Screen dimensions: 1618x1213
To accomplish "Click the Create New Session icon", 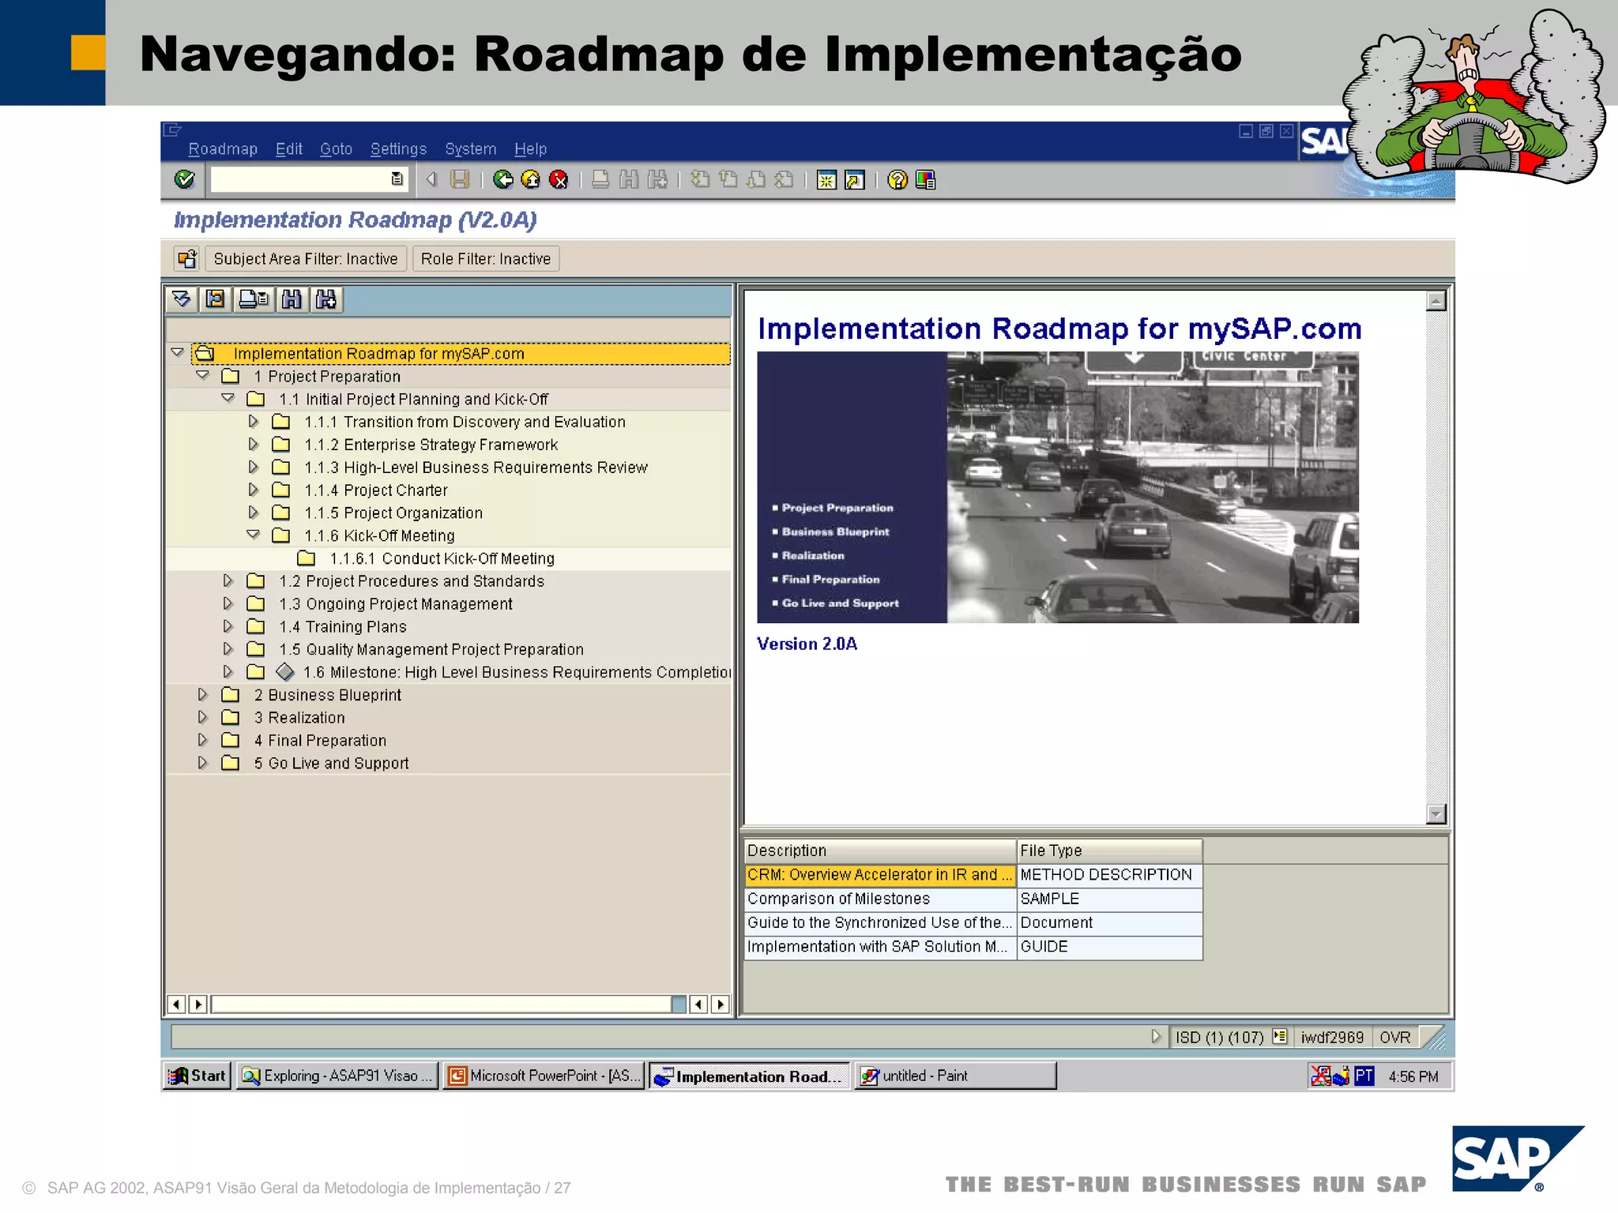I will 826,180.
